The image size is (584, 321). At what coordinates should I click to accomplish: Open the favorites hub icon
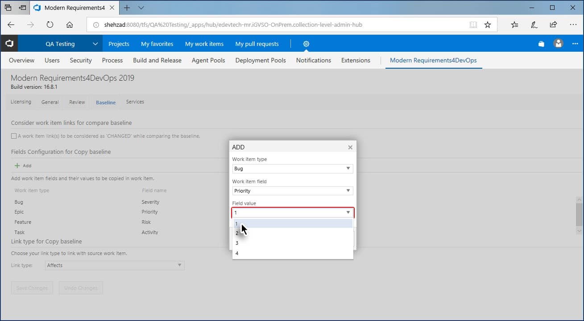tap(514, 25)
